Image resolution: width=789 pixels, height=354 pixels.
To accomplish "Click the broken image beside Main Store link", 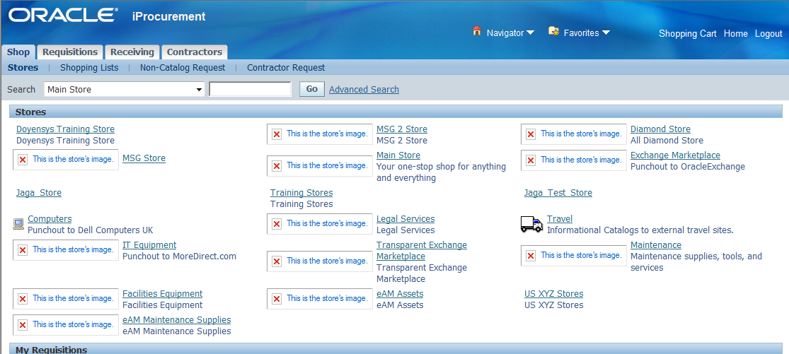I will (x=320, y=166).
